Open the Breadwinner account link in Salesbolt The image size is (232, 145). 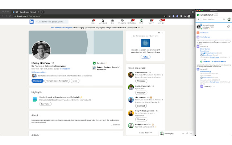click(x=204, y=71)
